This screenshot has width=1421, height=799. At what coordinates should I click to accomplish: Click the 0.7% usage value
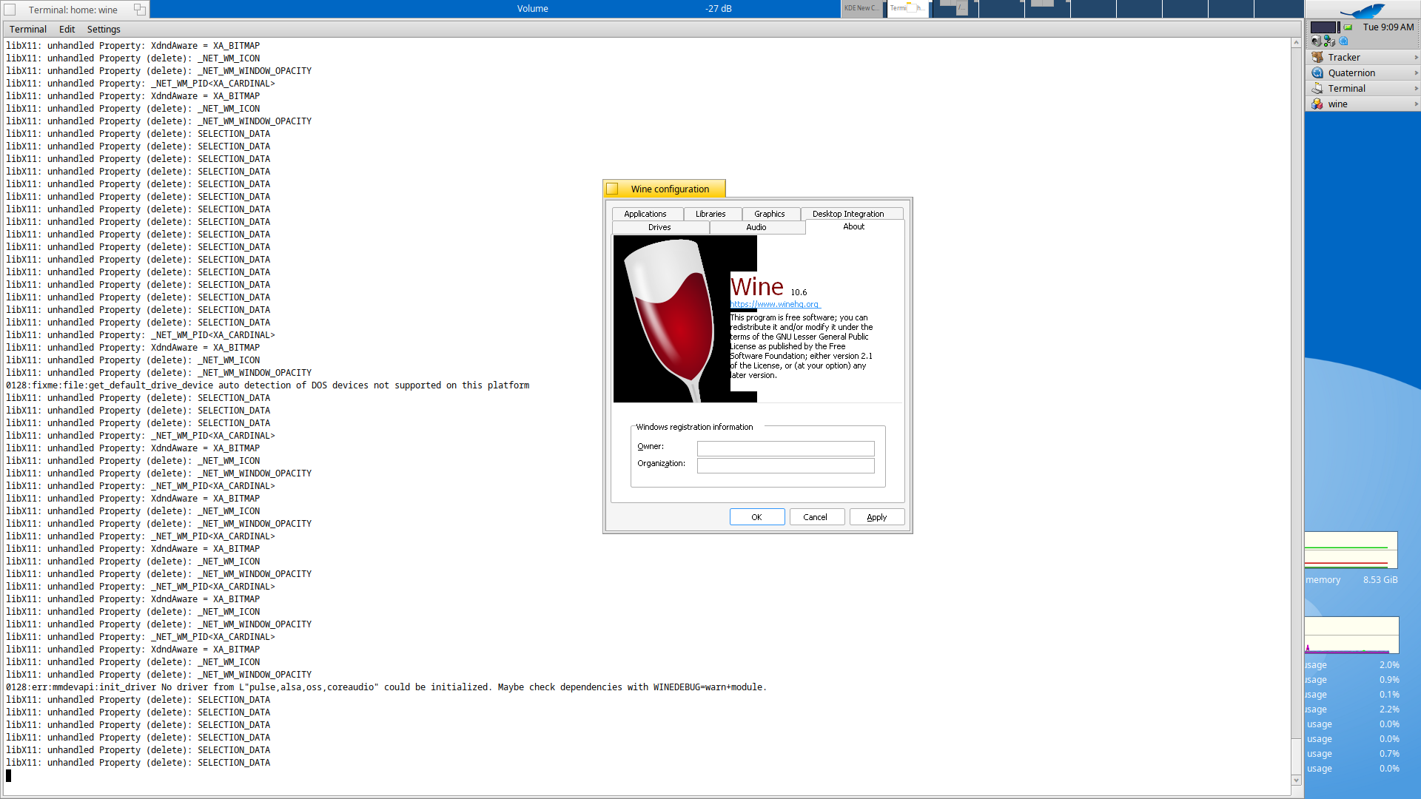[1389, 754]
